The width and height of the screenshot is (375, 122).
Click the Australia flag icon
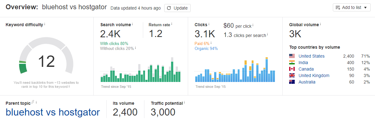coord(292,82)
